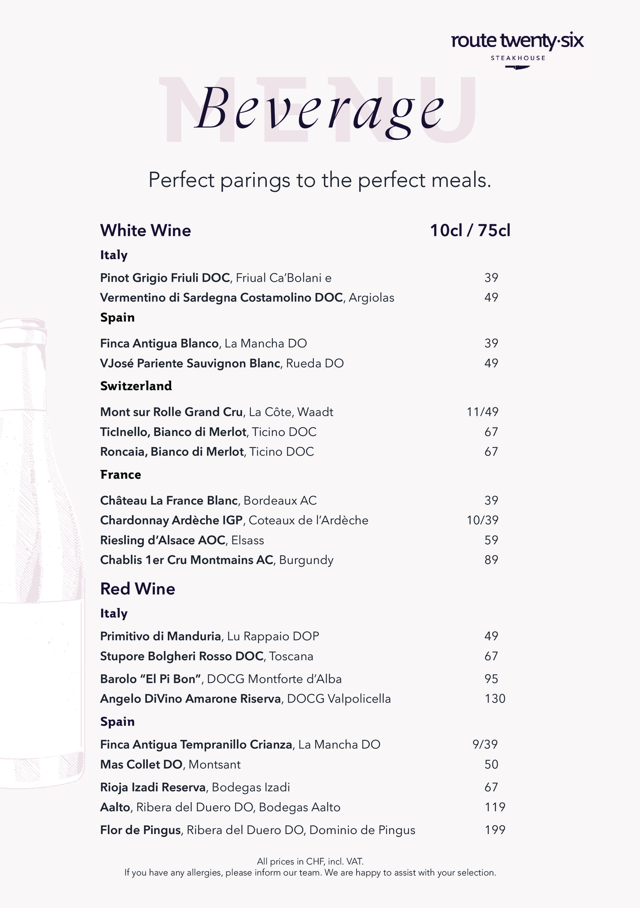Select the White Wine section heading
Viewport: 640px width, 908px height.
click(146, 231)
